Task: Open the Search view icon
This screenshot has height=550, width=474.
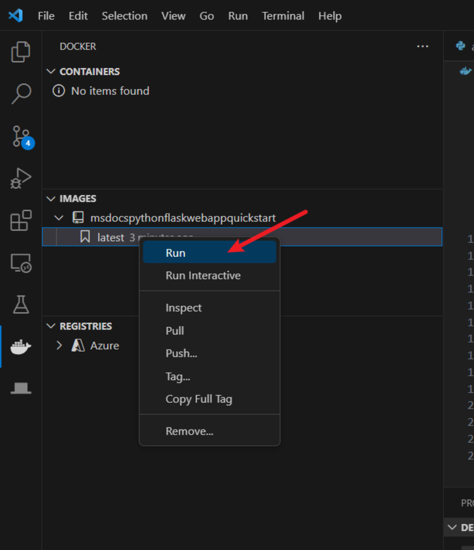Action: pyautogui.click(x=21, y=93)
